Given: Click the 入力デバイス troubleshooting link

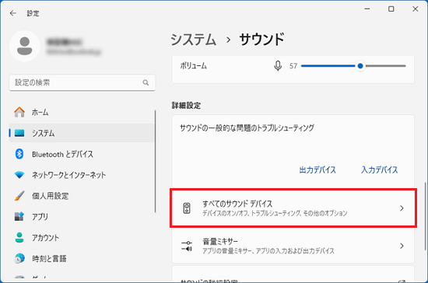Looking at the screenshot, I should point(380,169).
